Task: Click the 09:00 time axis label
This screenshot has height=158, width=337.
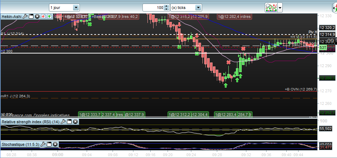Action: [58, 154]
